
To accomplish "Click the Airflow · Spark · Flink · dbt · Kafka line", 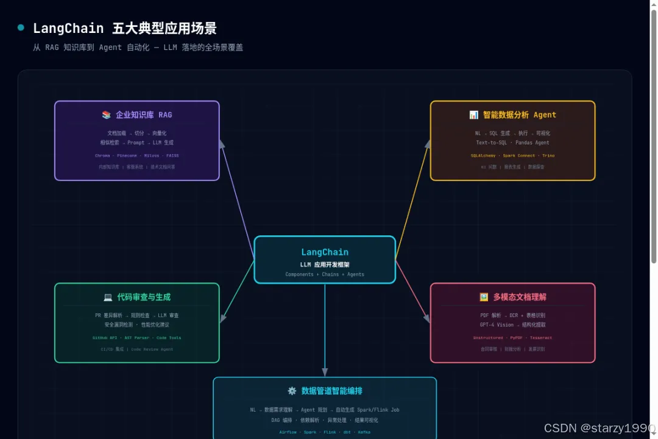I will point(325,432).
